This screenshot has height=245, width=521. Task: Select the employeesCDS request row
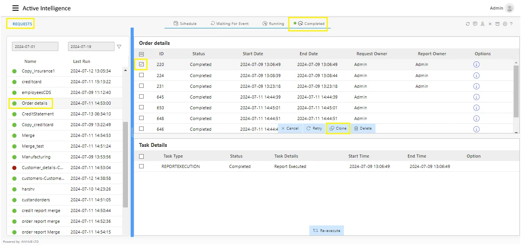[x=65, y=92]
